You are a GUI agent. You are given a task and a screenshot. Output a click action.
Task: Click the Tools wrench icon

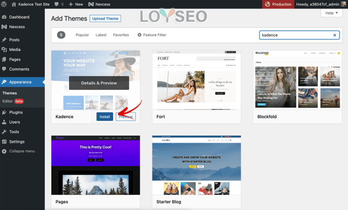pos(4,132)
